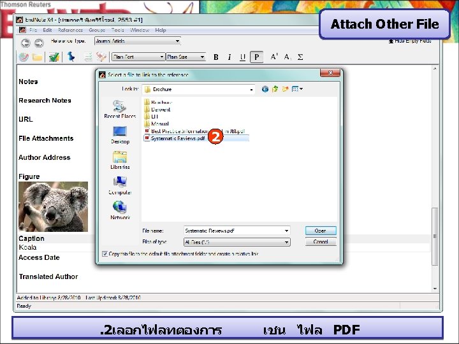Viewport: 459px width, 344px height.
Task: Open the Edit menu
Action: point(47,30)
